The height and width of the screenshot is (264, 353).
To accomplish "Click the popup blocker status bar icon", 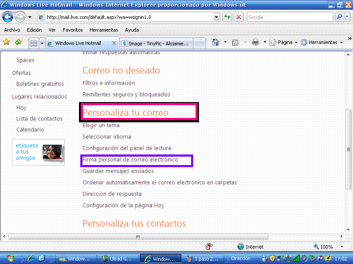I will (209, 246).
